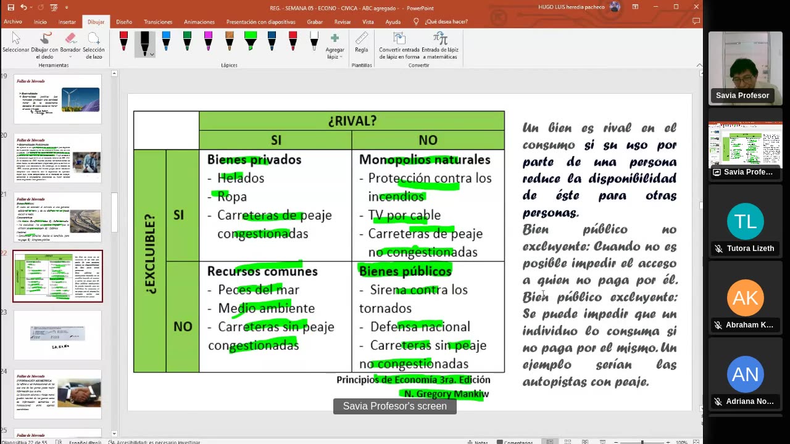Open the undo history dropdown arrow
Screen dimensions: 790x444
click(x=31, y=8)
